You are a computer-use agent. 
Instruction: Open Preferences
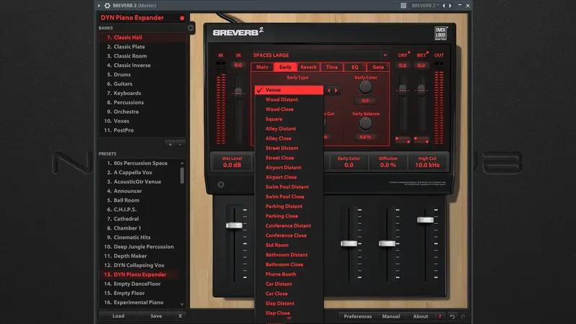[357, 316]
